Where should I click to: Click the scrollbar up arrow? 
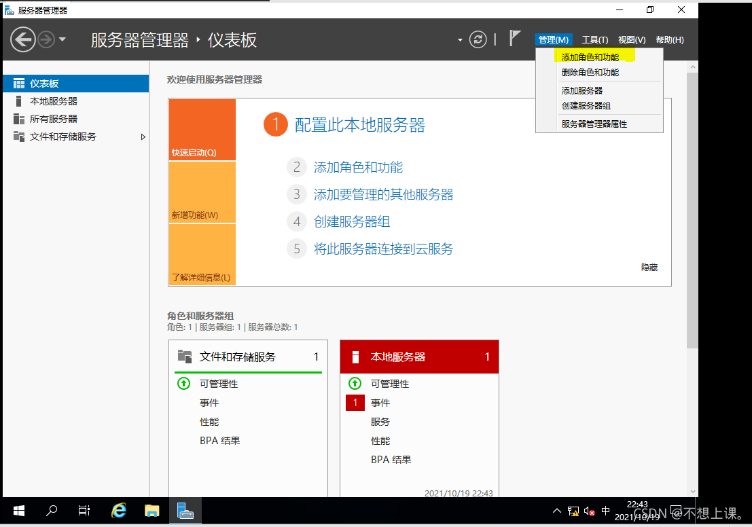pos(692,67)
